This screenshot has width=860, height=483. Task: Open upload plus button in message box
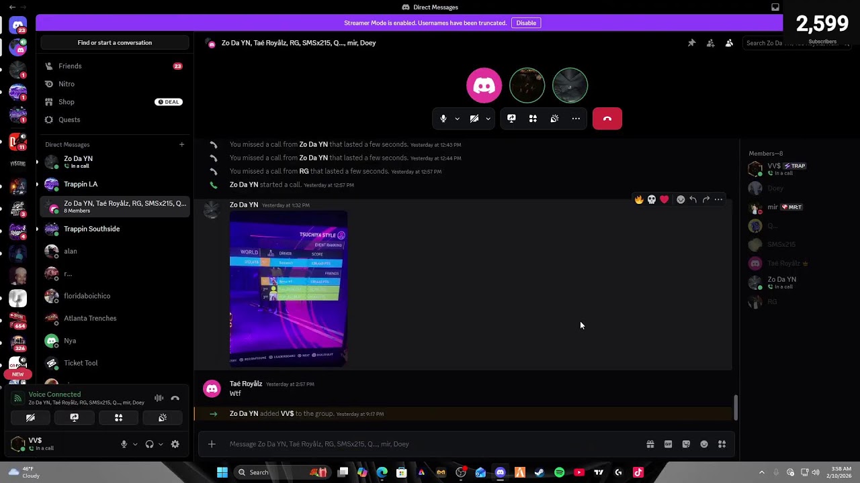click(212, 444)
